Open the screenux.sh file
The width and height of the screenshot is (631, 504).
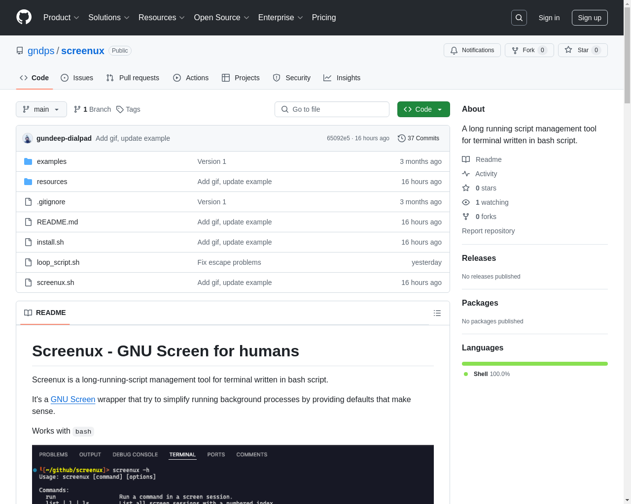click(x=56, y=283)
